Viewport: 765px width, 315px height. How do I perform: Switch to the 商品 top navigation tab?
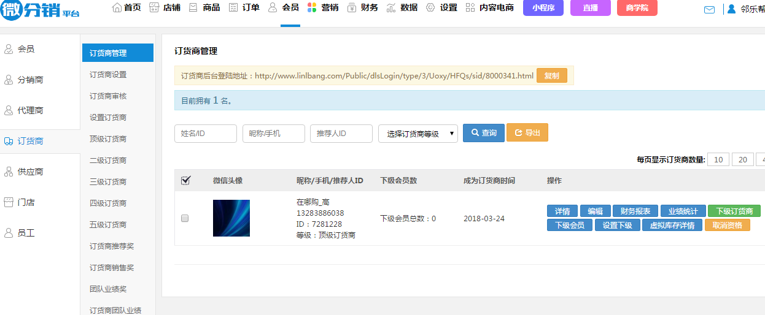pos(204,8)
